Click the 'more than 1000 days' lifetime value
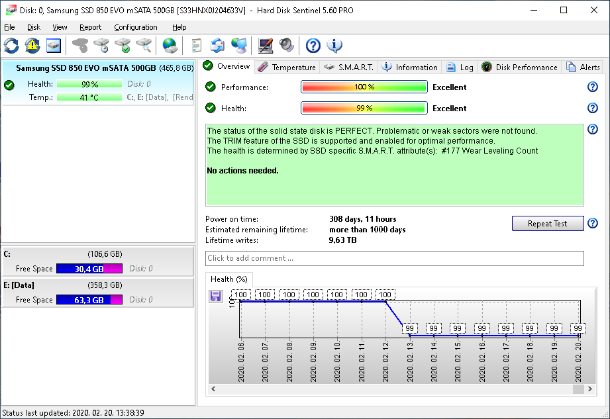The image size is (610, 419). click(367, 229)
